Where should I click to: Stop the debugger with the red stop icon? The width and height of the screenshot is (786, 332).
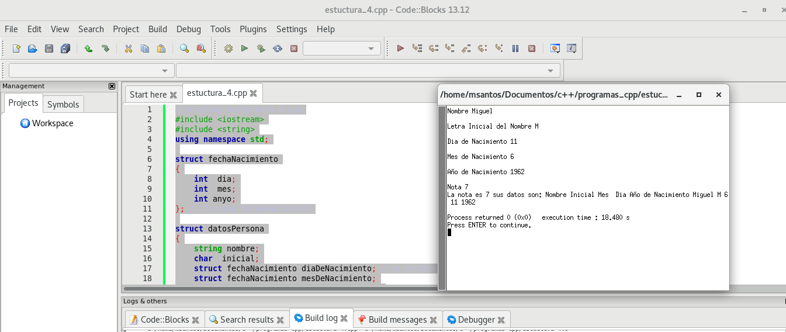532,49
